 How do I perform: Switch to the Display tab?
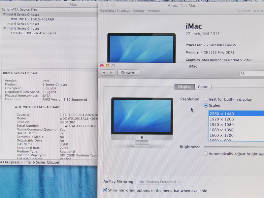[x=184, y=87]
